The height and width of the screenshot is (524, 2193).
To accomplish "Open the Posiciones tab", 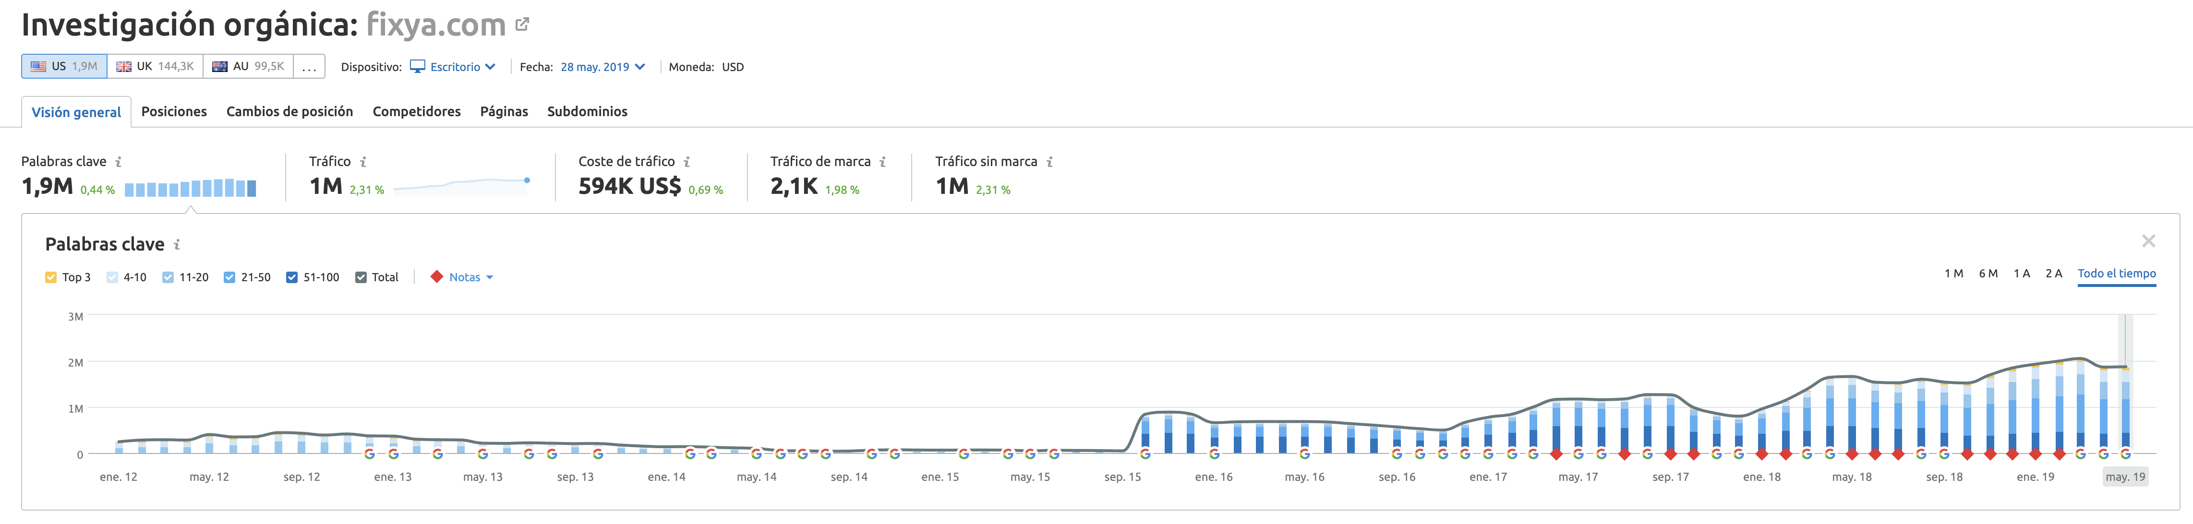I will click(174, 111).
